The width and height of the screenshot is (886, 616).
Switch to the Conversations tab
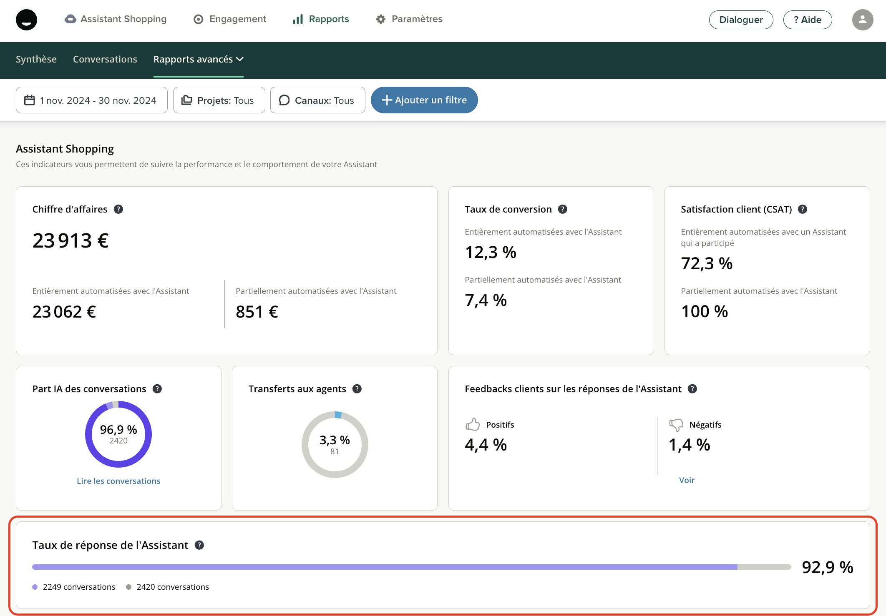[105, 59]
